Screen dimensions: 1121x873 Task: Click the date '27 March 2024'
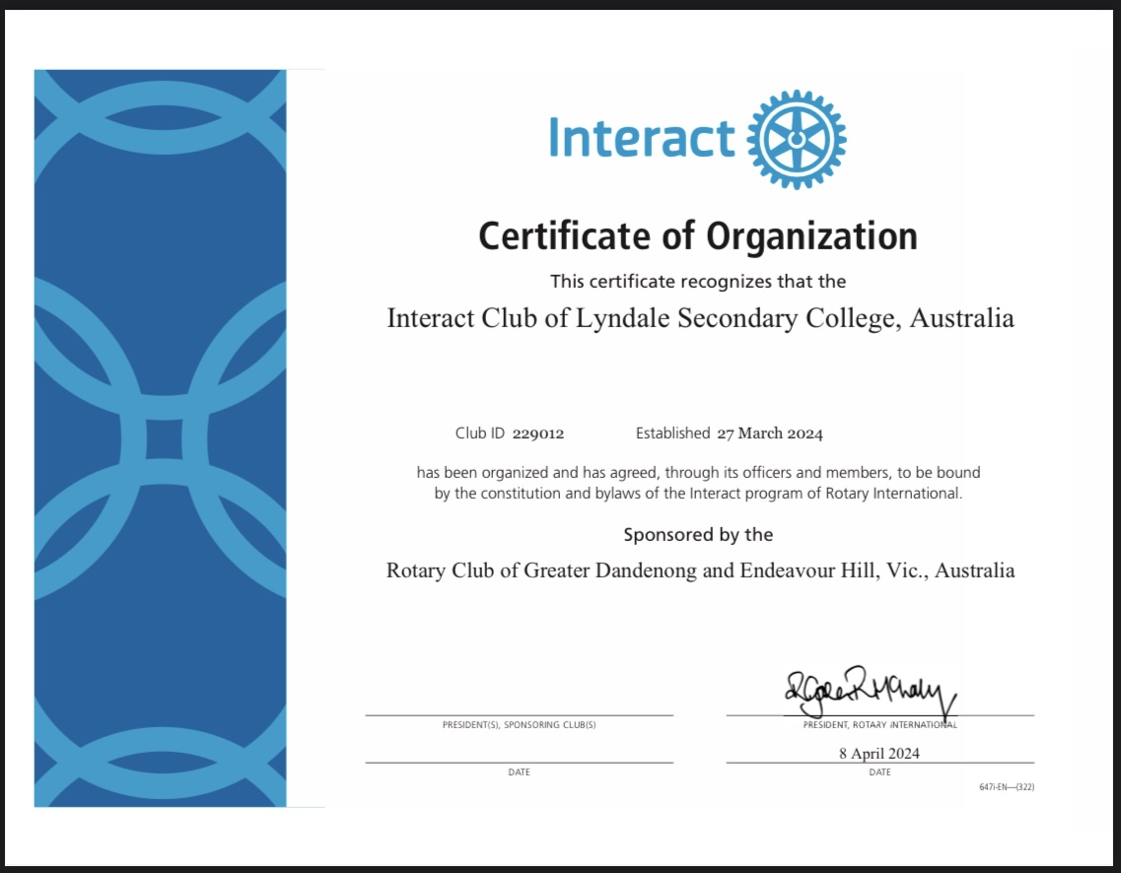(770, 434)
